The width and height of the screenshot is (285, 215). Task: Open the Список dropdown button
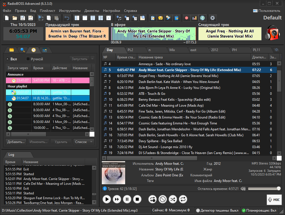pos(84,142)
